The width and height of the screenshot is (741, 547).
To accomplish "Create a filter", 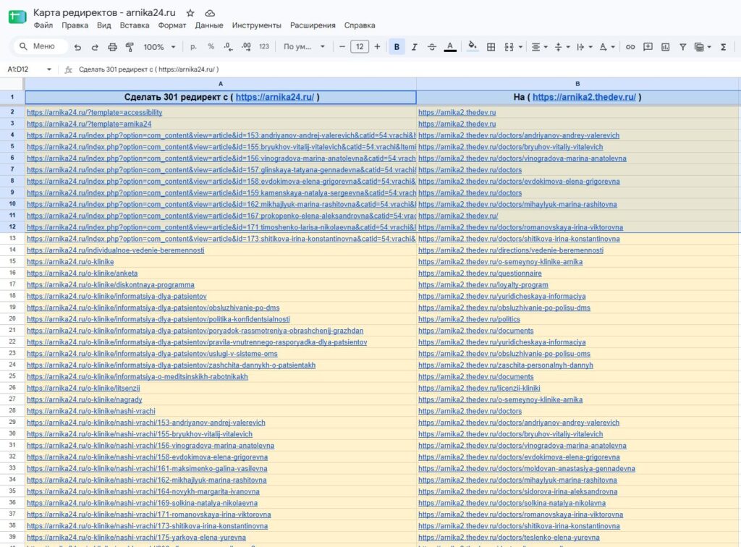I will 683,47.
